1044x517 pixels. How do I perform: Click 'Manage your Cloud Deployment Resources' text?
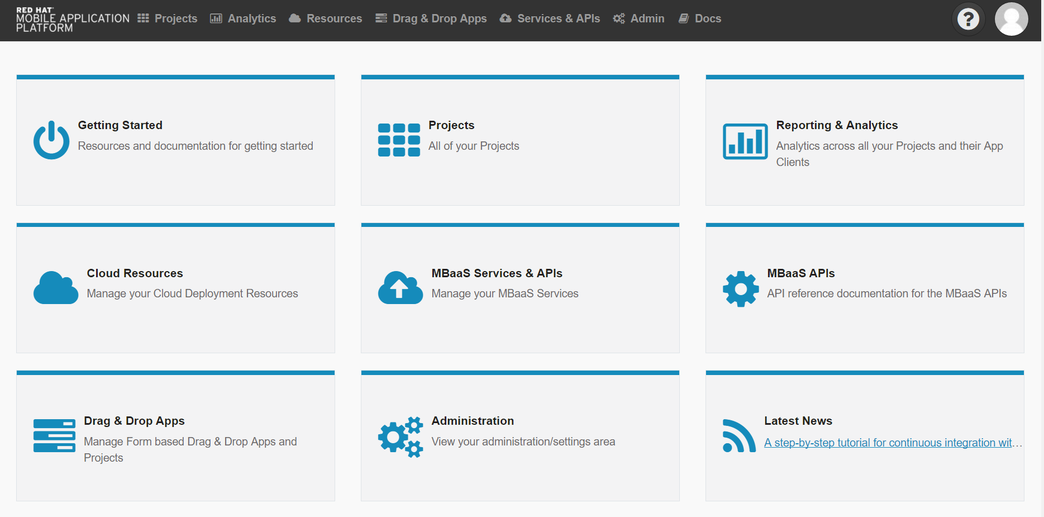click(x=192, y=293)
